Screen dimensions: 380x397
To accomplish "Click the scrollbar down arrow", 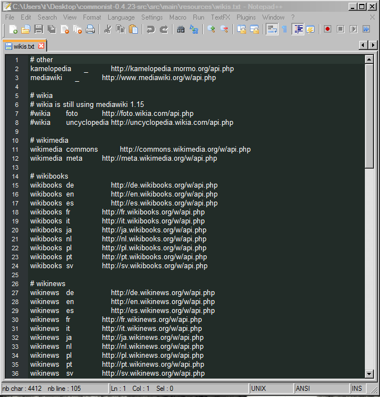I will (369, 373).
